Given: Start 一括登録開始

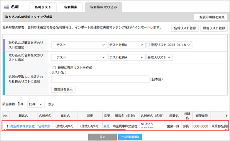Looking at the screenshot, I should 130,137.
